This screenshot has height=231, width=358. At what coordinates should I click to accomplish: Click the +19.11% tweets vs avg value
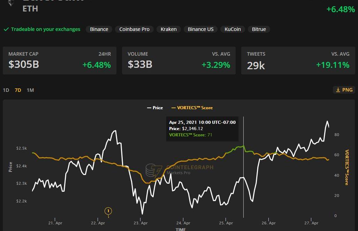tap(333, 65)
